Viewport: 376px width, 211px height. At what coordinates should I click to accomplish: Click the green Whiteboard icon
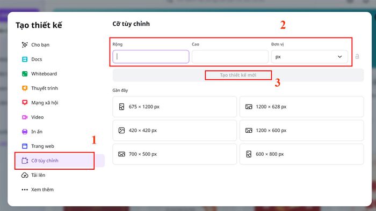(x=25, y=74)
